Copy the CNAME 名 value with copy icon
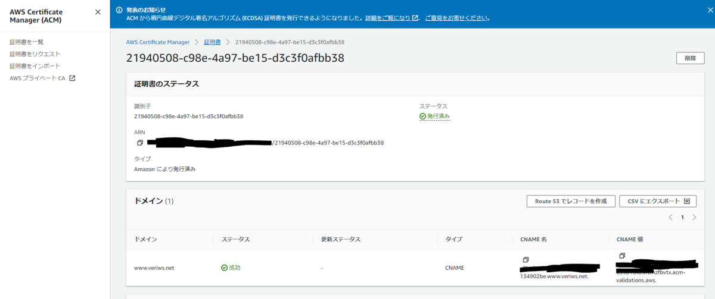715x299 pixels. [x=526, y=260]
